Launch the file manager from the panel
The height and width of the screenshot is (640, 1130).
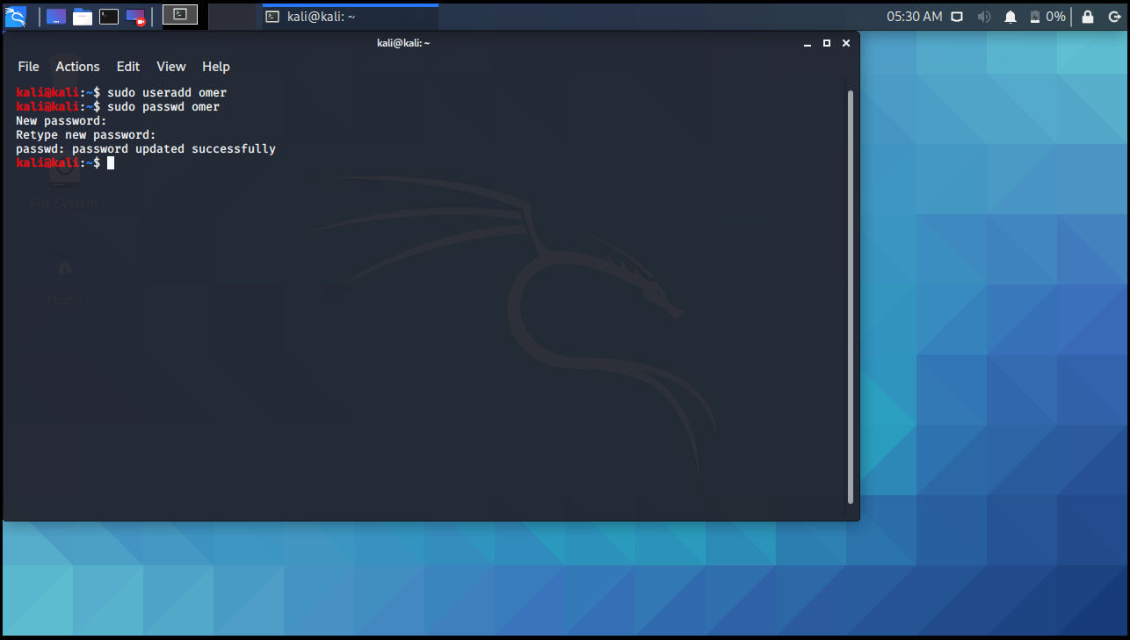tap(83, 16)
